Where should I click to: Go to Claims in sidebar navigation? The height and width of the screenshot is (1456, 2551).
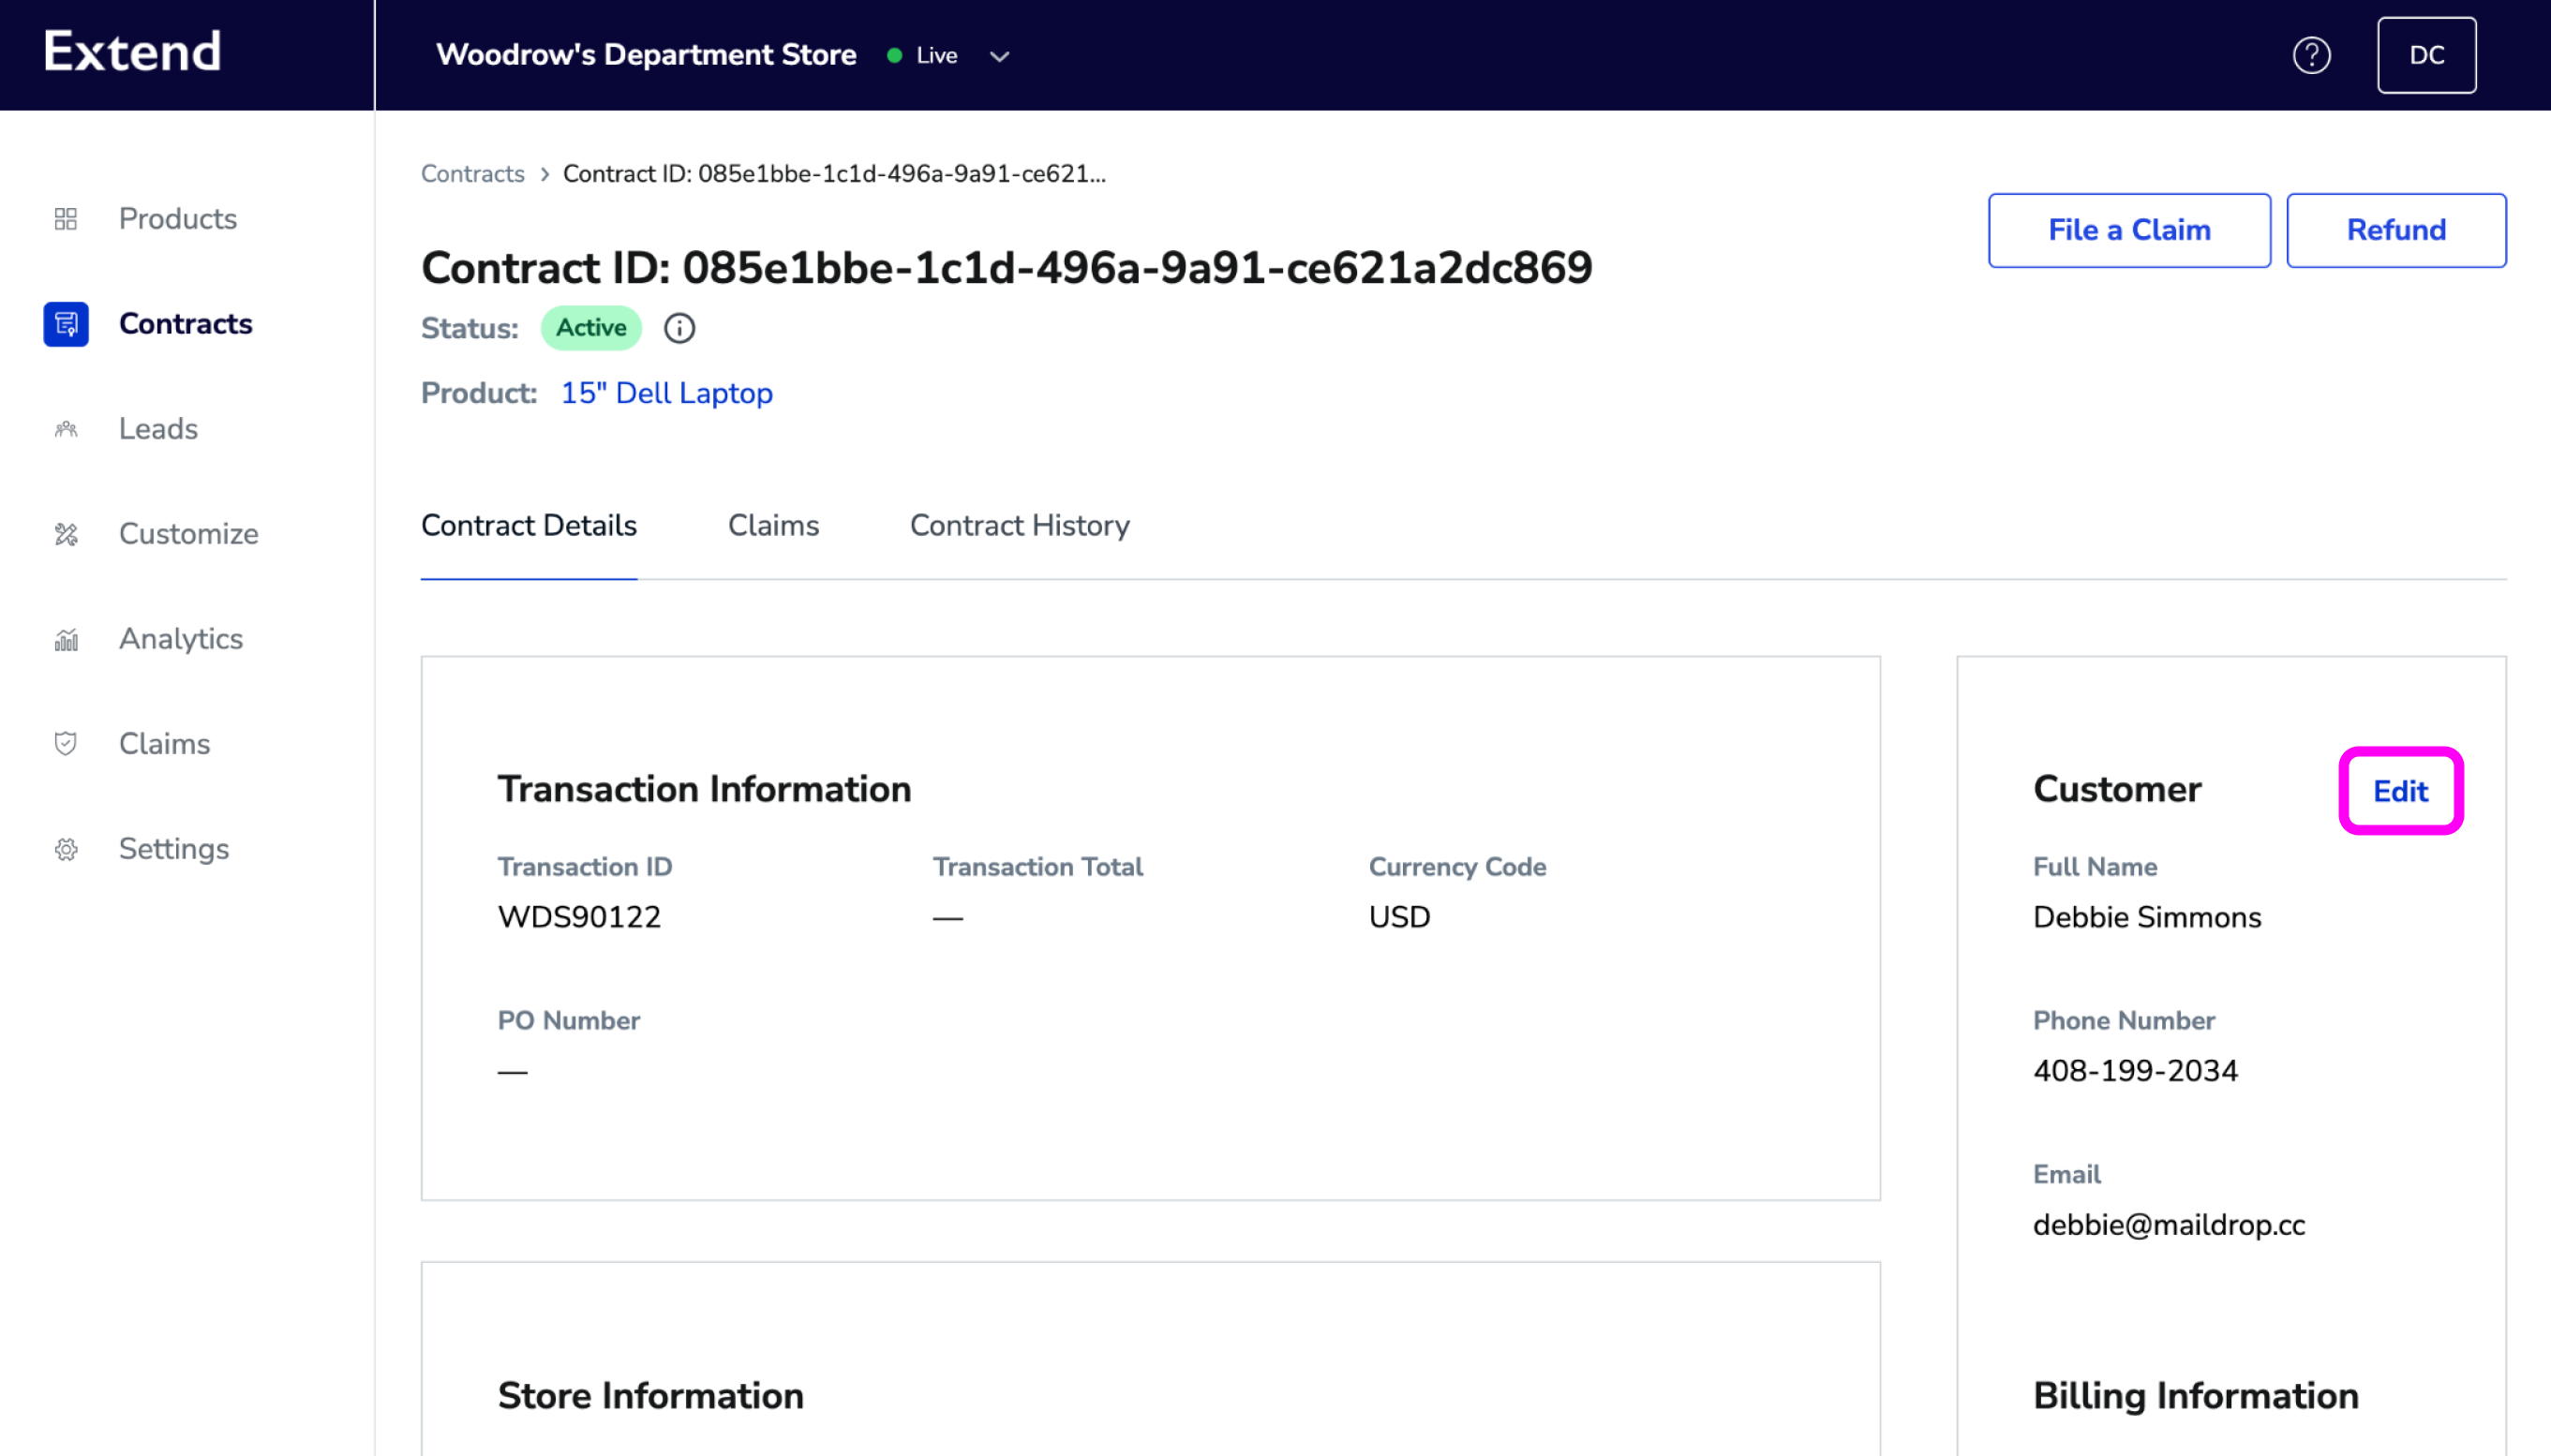point(165,744)
